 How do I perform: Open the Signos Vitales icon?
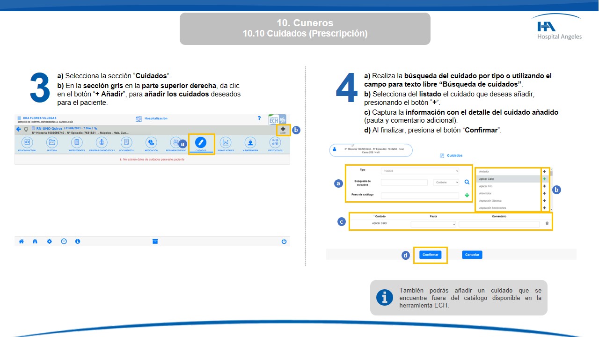[226, 143]
